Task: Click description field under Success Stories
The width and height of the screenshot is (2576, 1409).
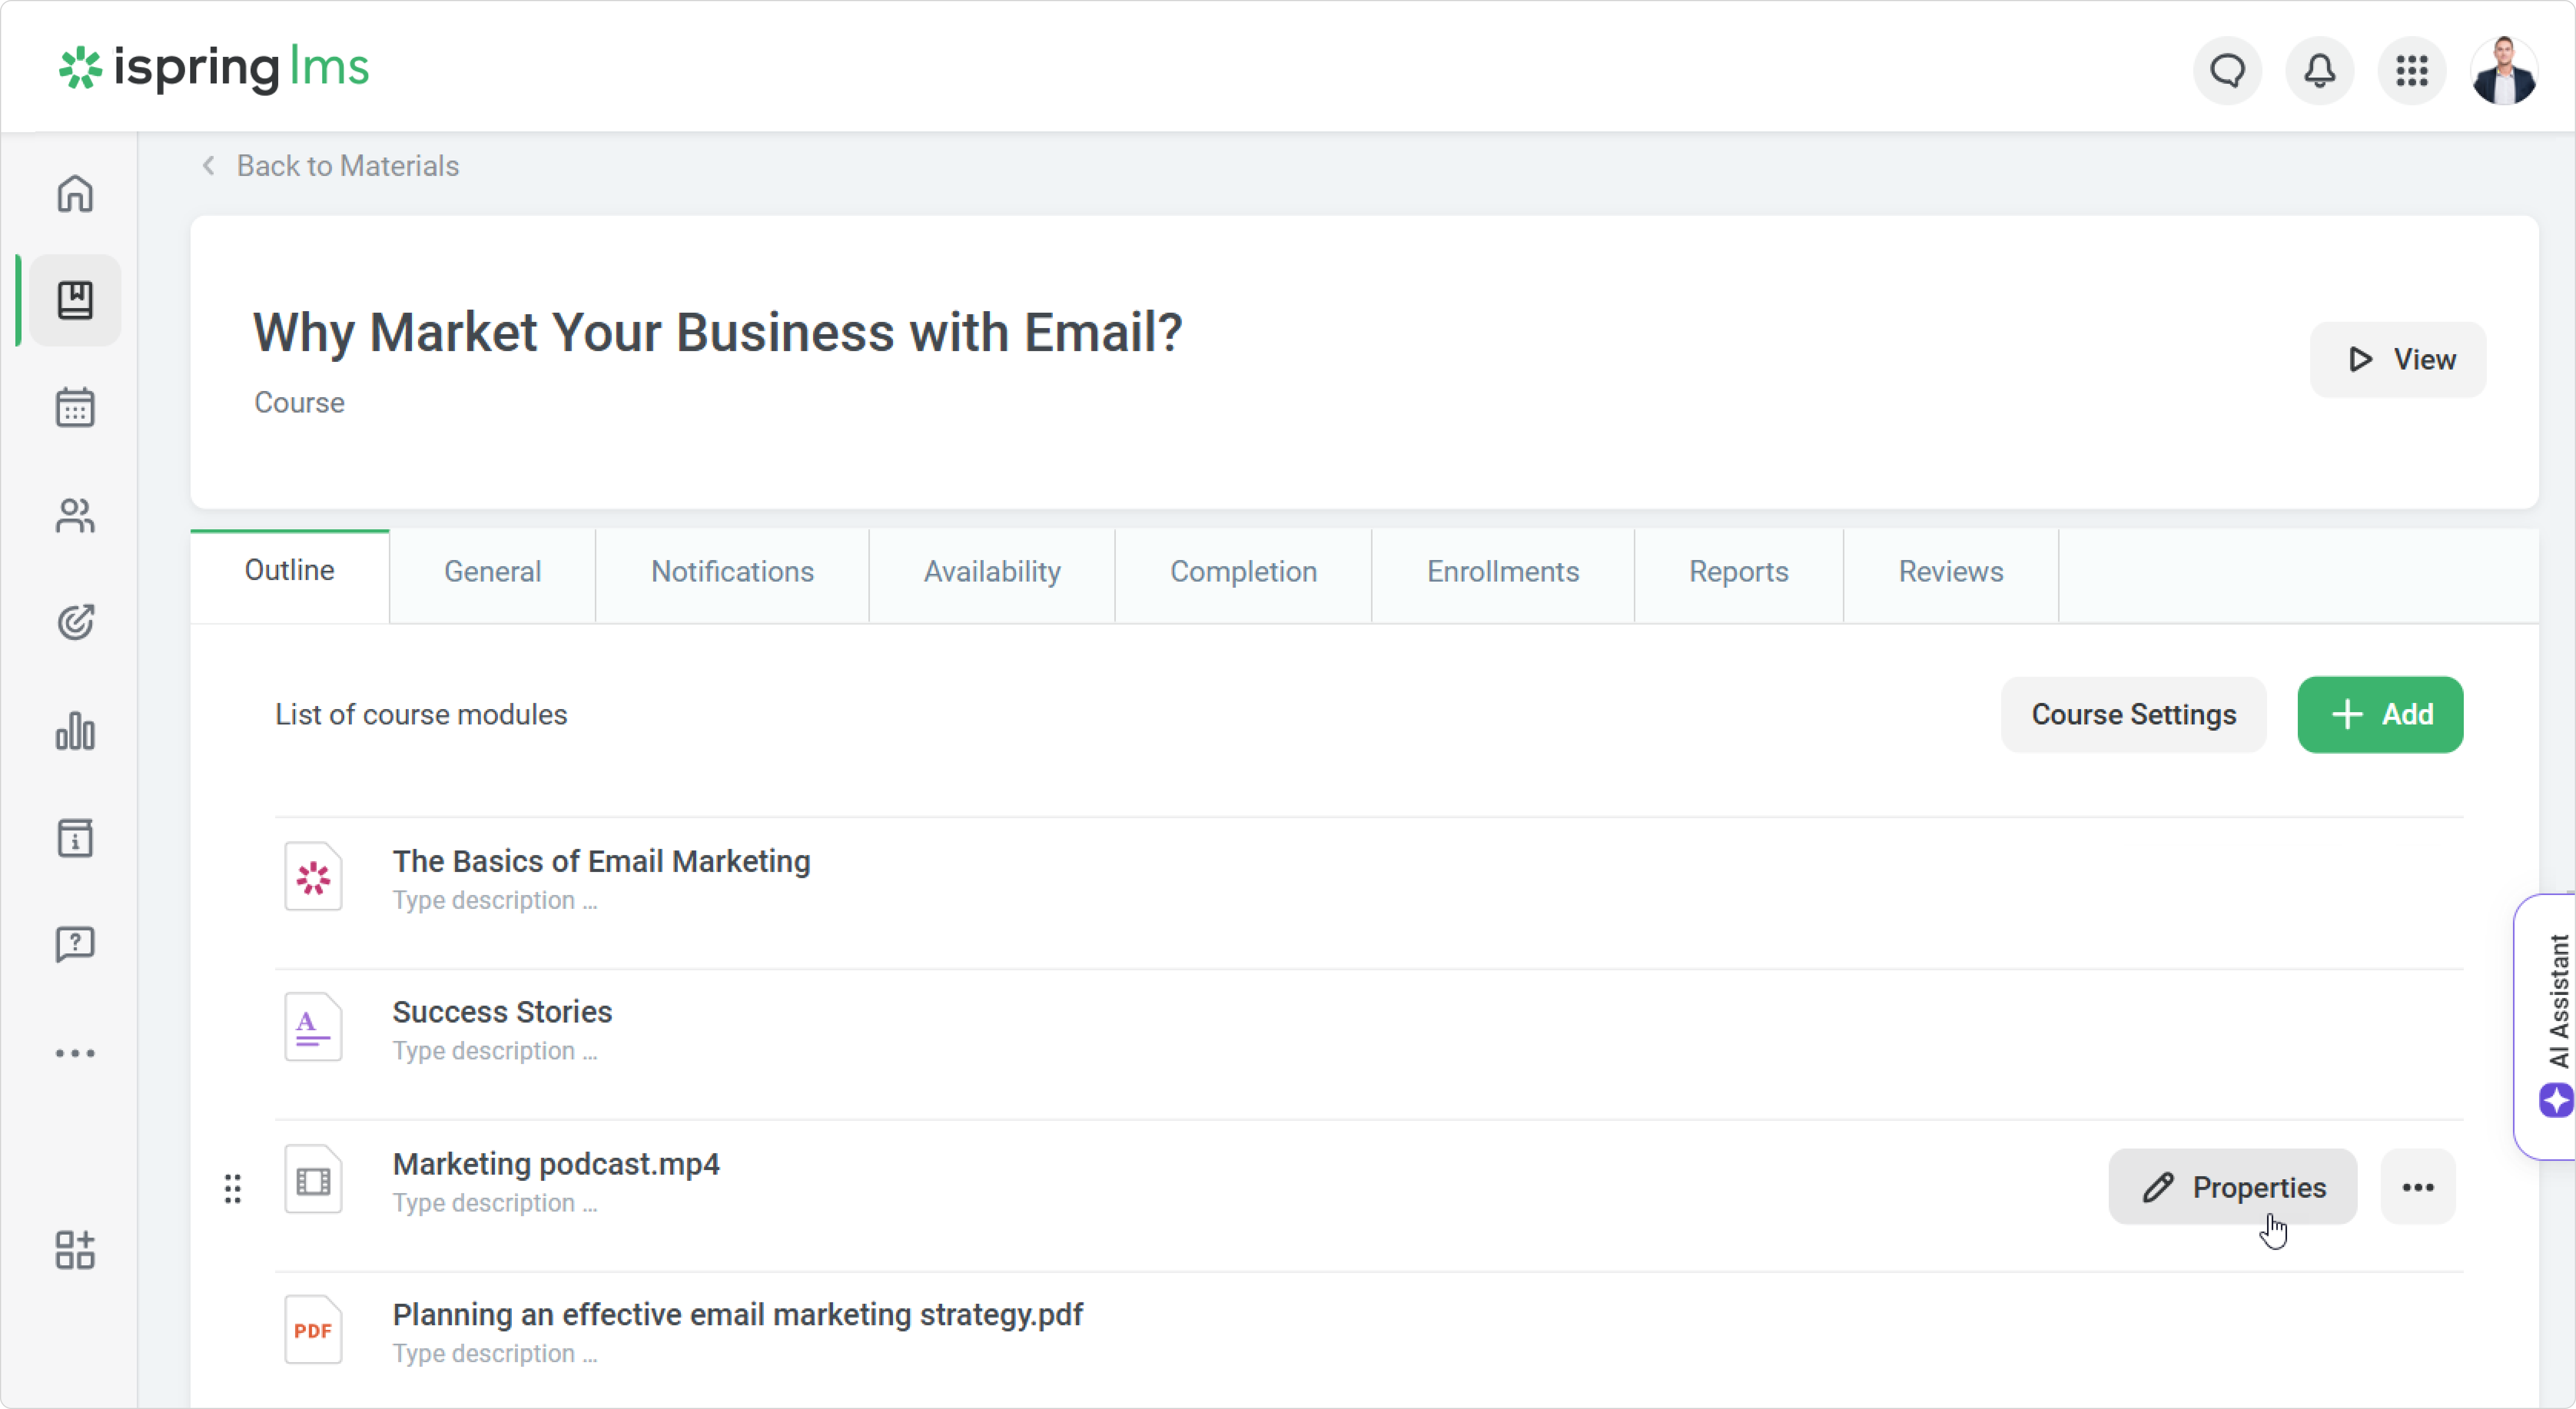Action: pyautogui.click(x=495, y=1051)
